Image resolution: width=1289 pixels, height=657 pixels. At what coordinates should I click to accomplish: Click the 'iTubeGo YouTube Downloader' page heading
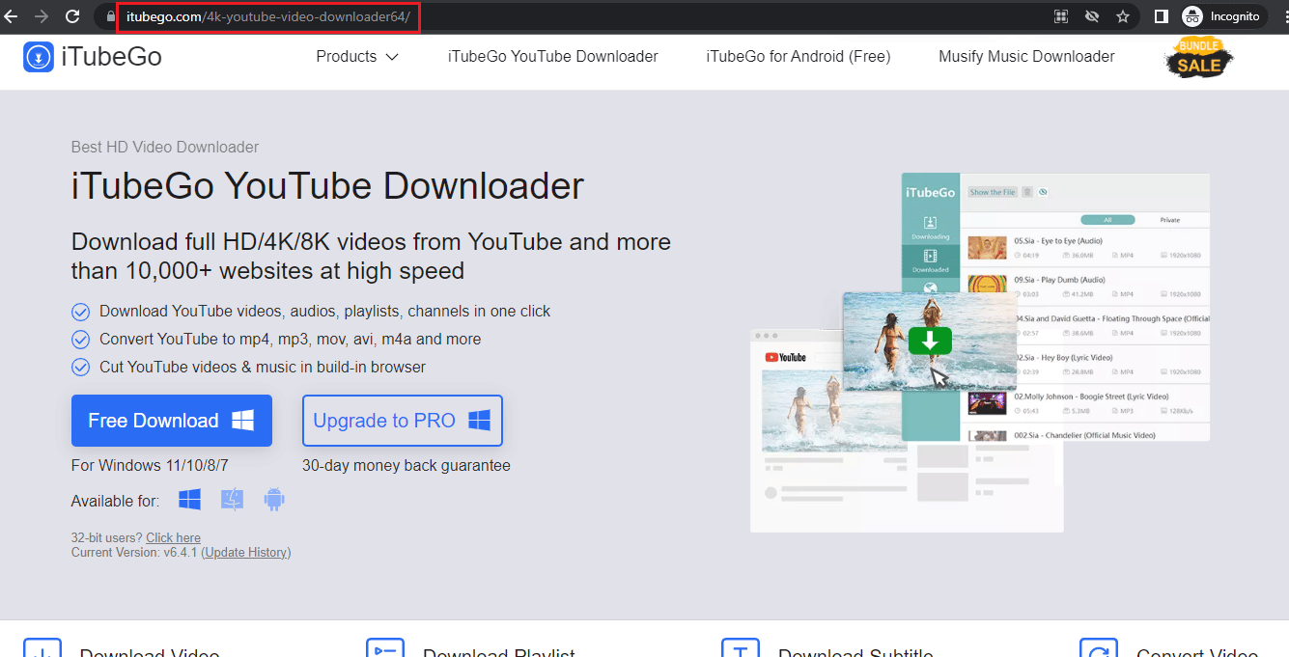tap(327, 186)
